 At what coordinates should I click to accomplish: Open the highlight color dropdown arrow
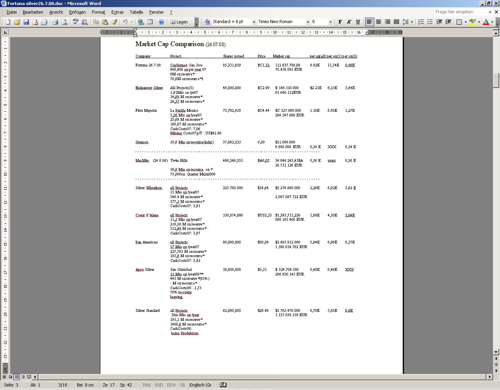(x=479, y=22)
